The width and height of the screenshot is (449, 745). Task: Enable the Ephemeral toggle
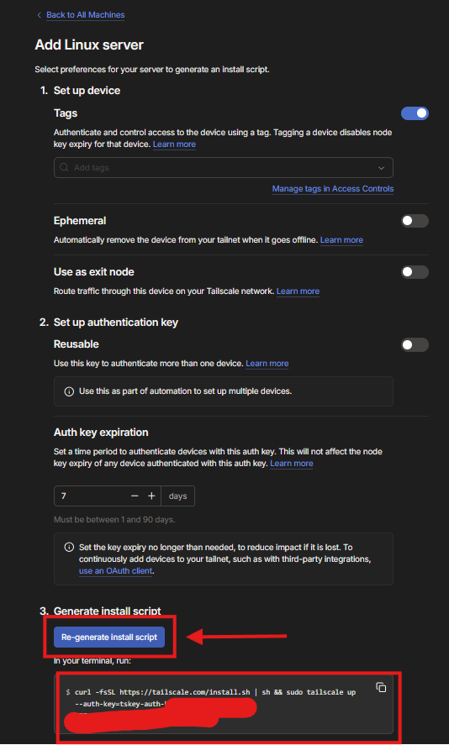pos(415,221)
